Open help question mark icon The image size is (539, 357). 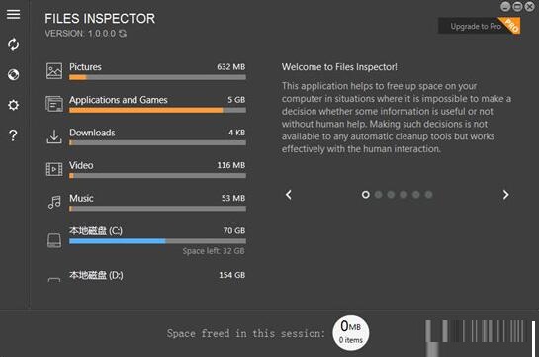click(x=13, y=135)
